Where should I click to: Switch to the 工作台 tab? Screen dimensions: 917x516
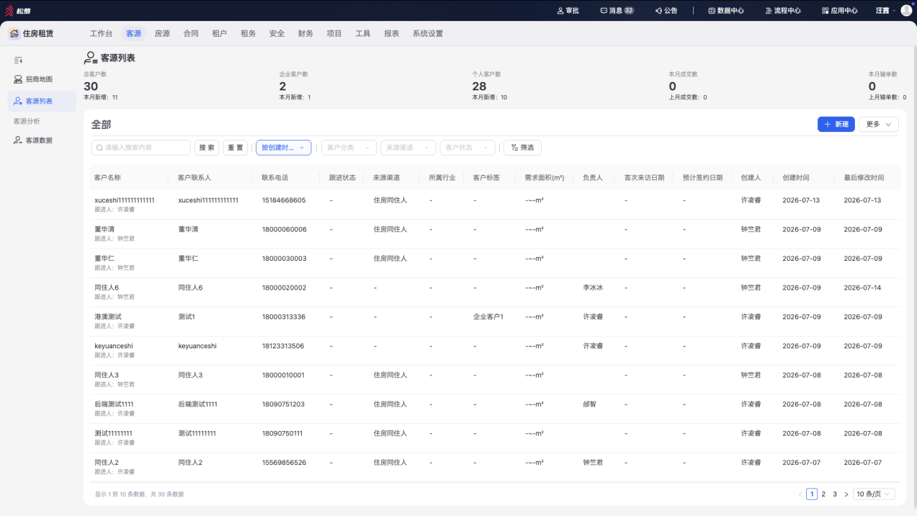click(101, 33)
